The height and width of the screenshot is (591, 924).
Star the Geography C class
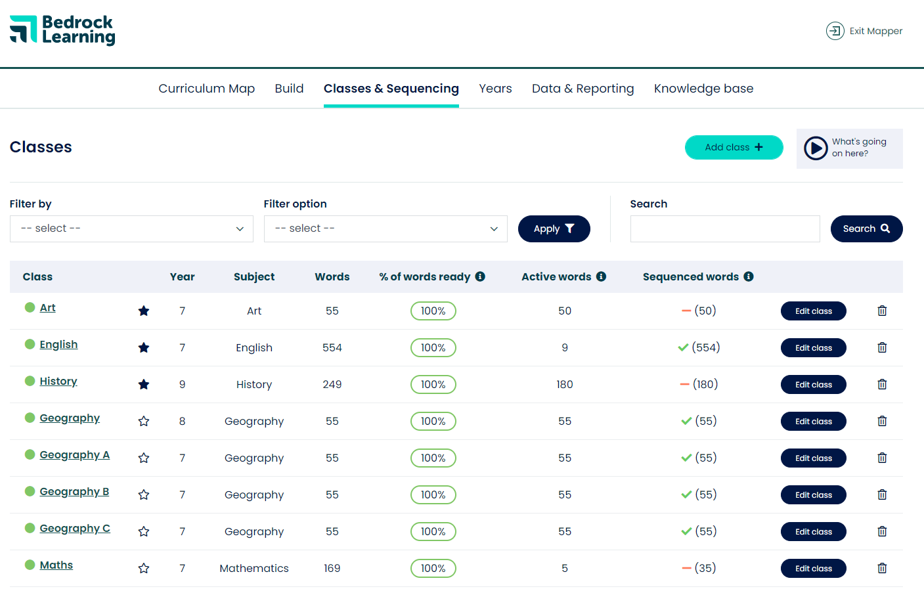tap(144, 531)
